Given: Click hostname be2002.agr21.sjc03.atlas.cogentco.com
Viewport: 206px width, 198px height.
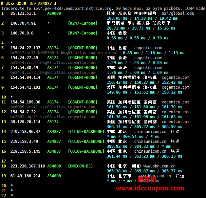Looking at the screenshot, I should [x=53, y=117].
